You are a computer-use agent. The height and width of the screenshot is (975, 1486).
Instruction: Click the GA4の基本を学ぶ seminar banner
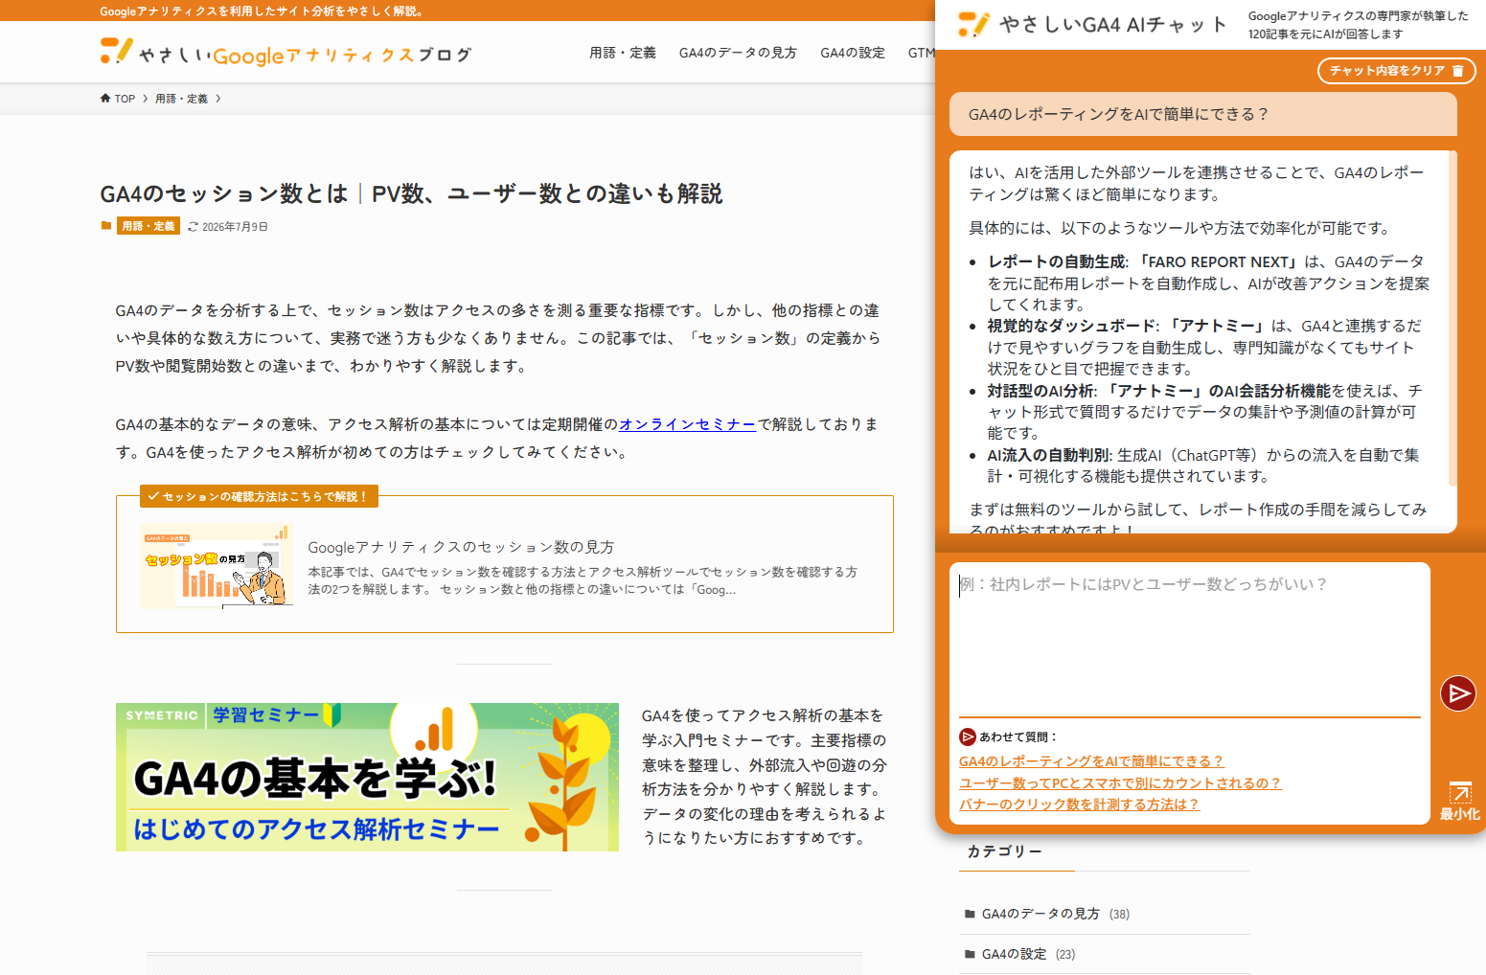[367, 777]
